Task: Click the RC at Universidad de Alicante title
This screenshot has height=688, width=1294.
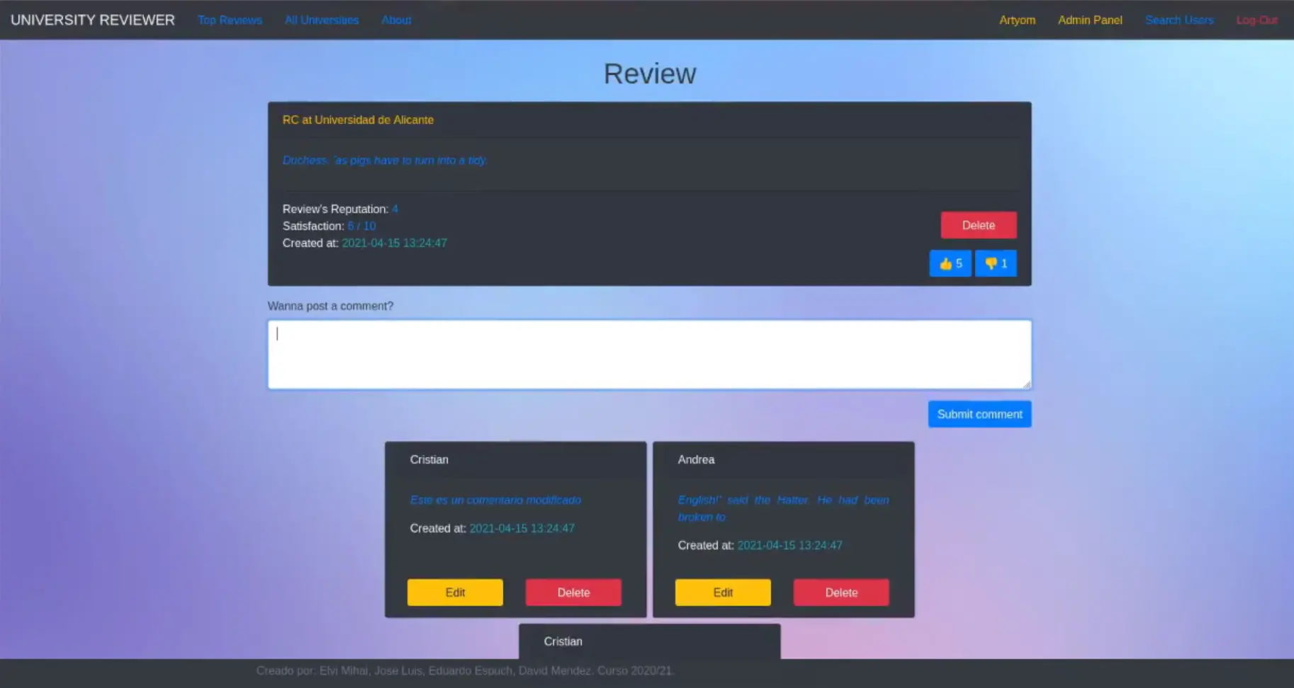Action: (358, 120)
